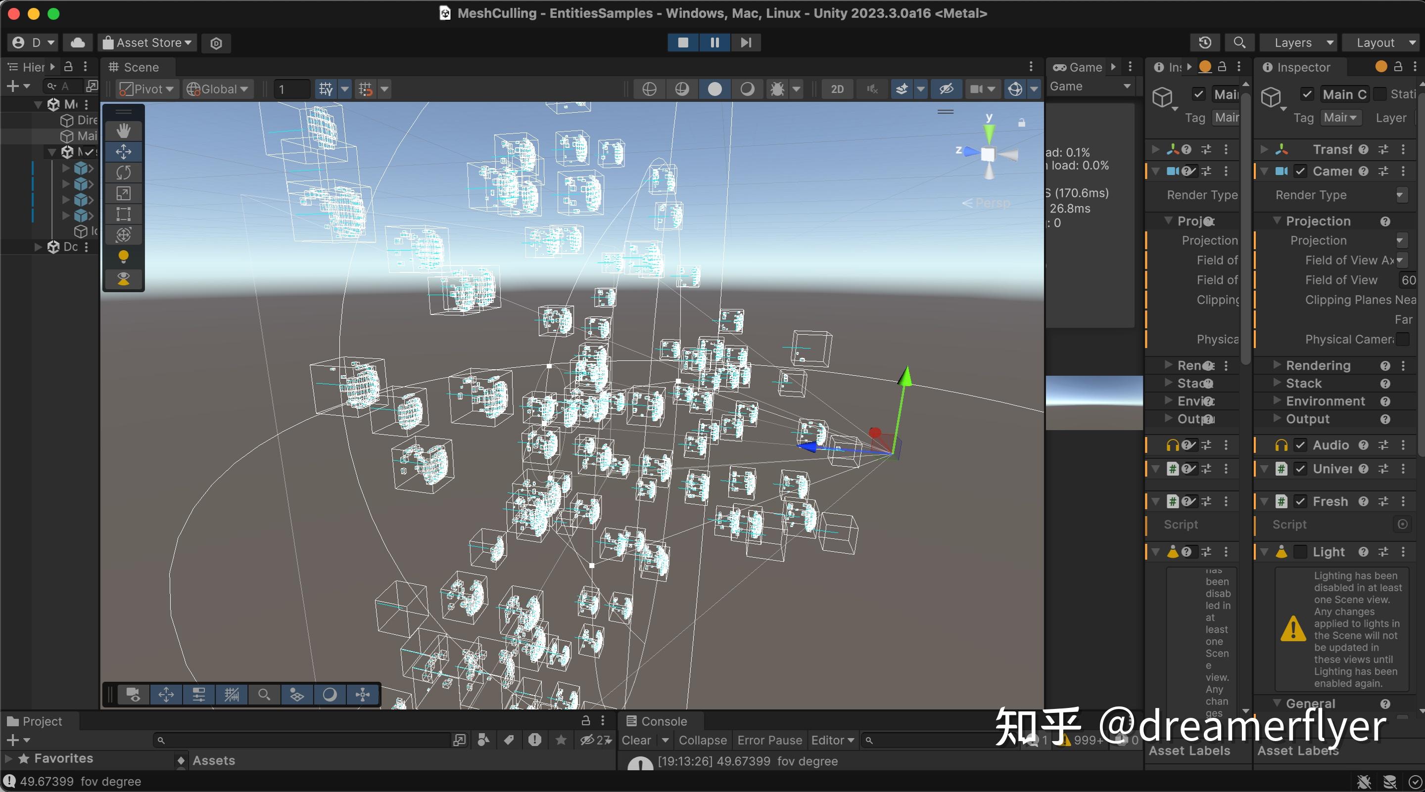
Task: Click Error Pause in the Console toolbar
Action: click(x=769, y=740)
